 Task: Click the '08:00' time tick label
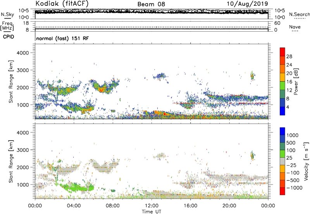(x=113, y=206)
